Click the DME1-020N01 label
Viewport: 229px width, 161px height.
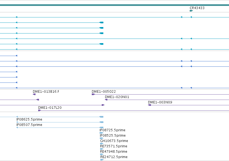tap(117, 97)
